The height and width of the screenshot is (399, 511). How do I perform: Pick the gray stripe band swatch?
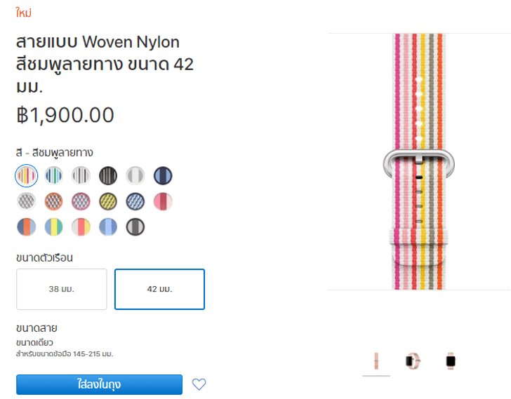(81, 176)
